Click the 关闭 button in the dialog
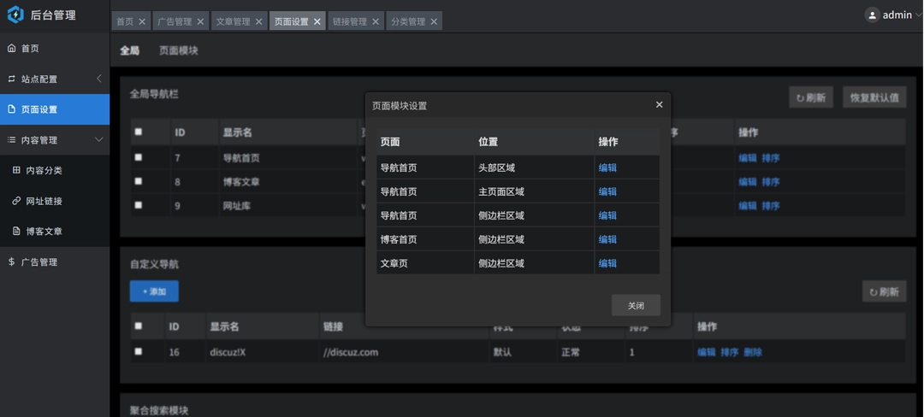Image resolution: width=924 pixels, height=417 pixels. [636, 306]
